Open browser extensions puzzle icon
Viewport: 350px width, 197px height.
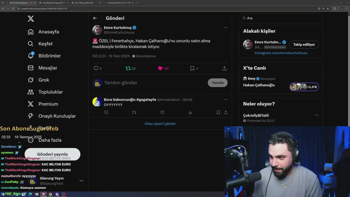335,8
